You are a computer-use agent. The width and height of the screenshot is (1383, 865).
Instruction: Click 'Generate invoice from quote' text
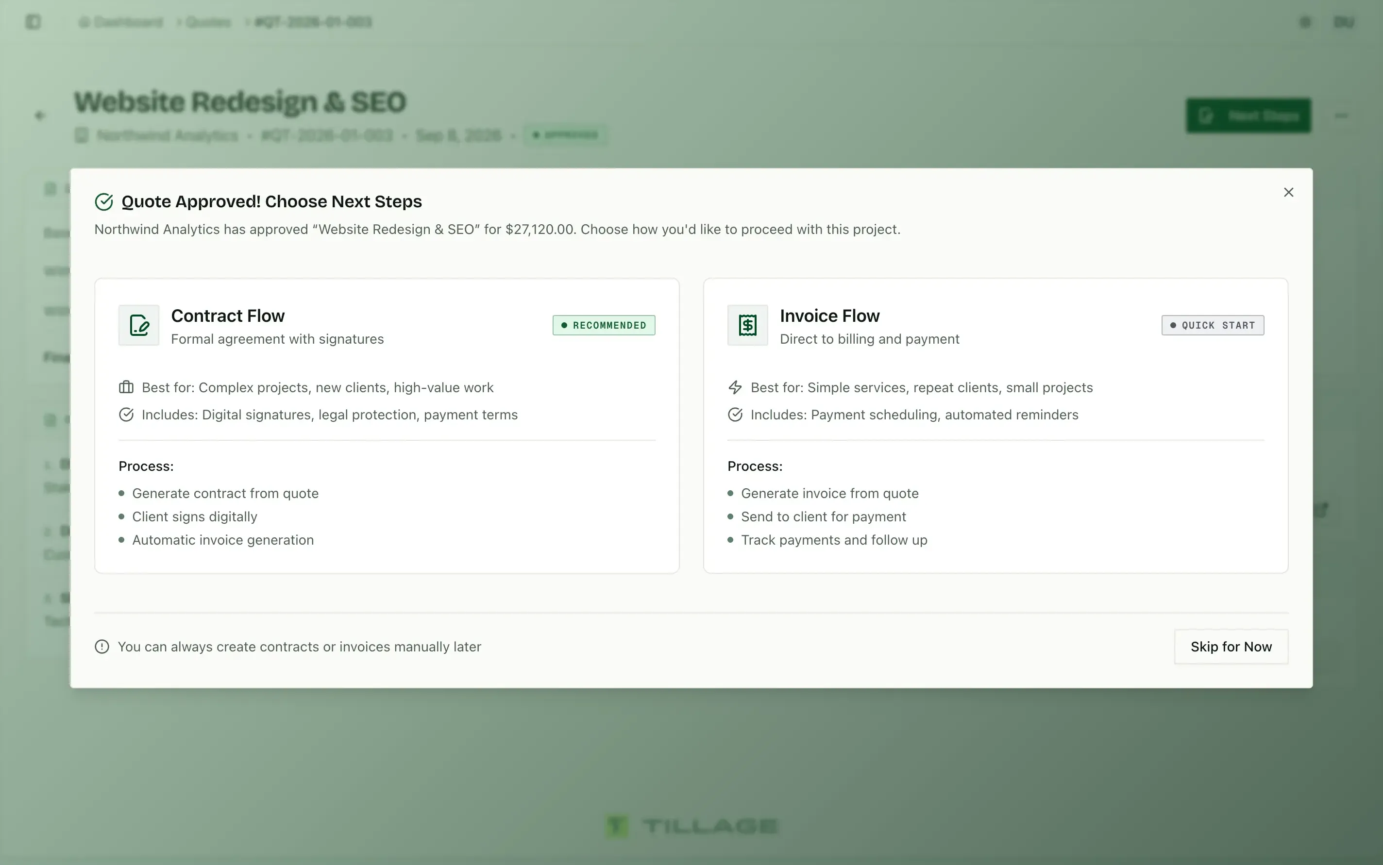830,493
